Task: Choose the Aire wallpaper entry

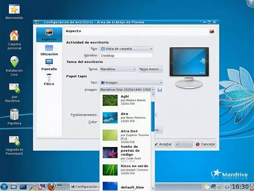Action: tap(126, 118)
